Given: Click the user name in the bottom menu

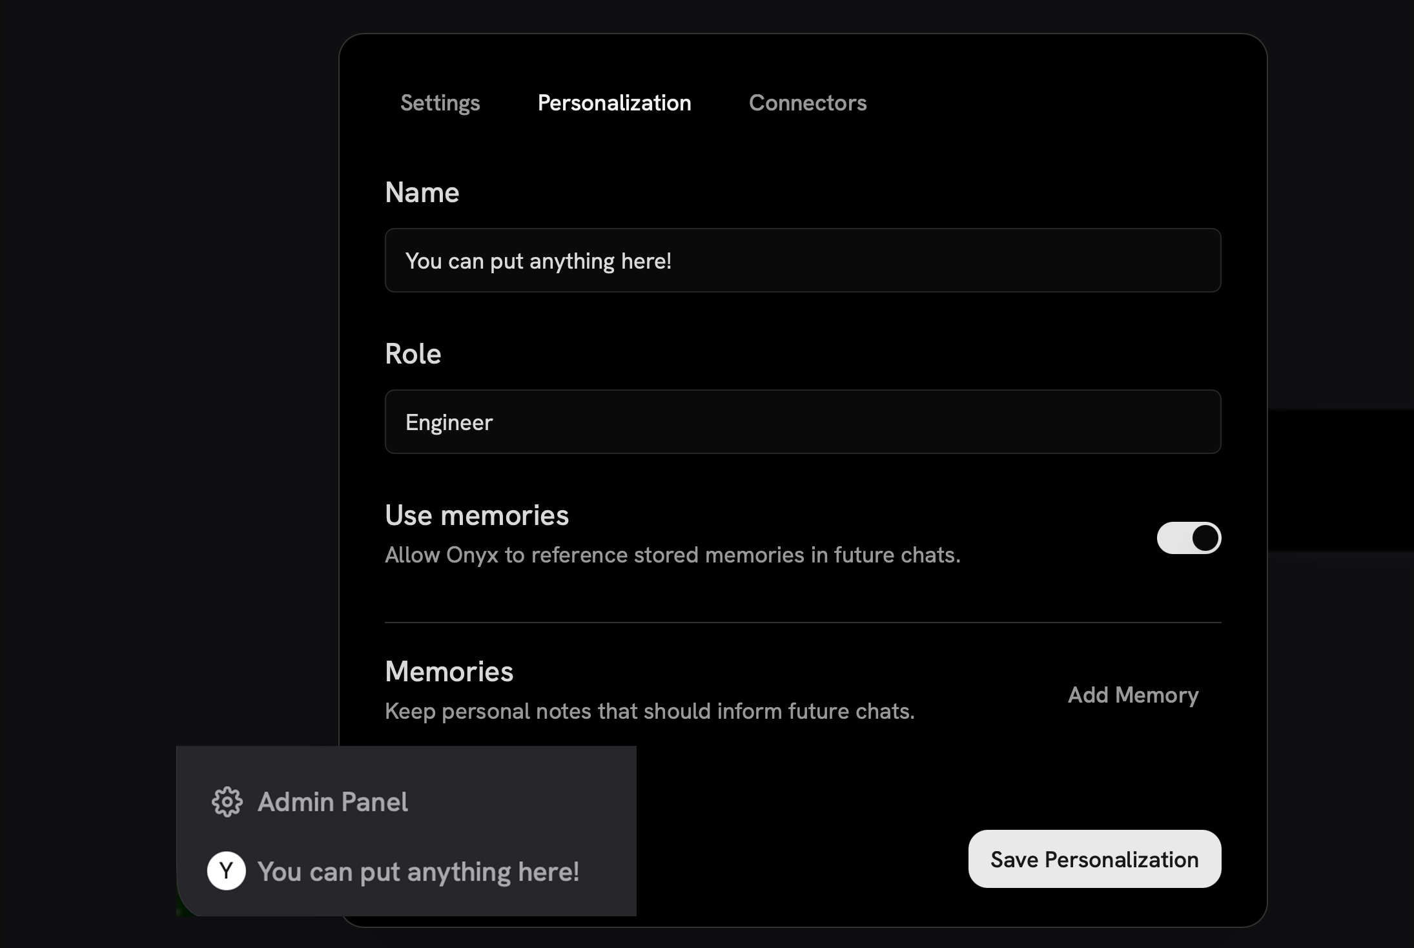Looking at the screenshot, I should [418, 871].
